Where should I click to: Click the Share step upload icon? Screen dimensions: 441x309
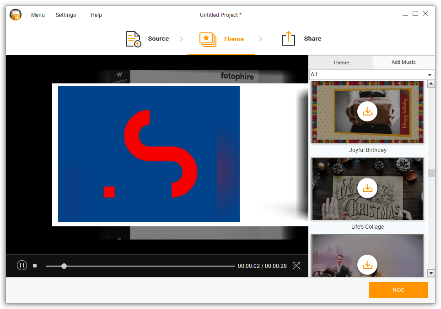[x=288, y=39]
